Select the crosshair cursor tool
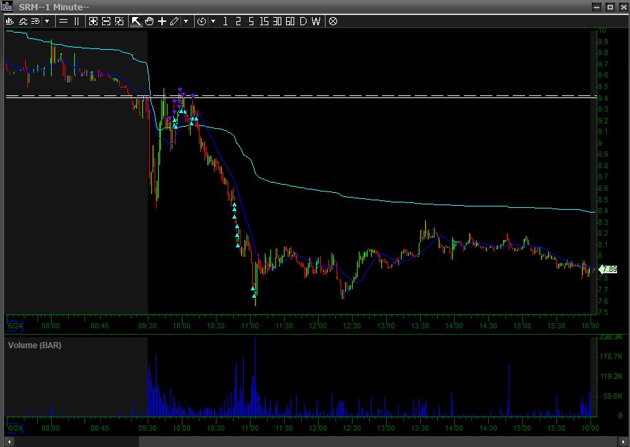This screenshot has height=447, width=630. (162, 21)
